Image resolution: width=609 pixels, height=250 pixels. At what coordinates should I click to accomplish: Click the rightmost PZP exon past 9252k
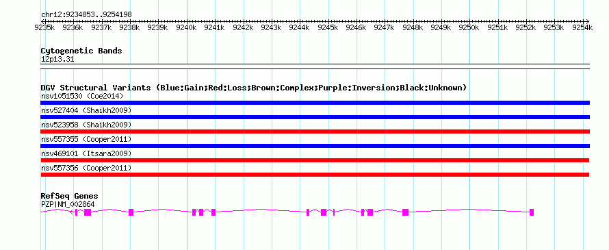(532, 212)
